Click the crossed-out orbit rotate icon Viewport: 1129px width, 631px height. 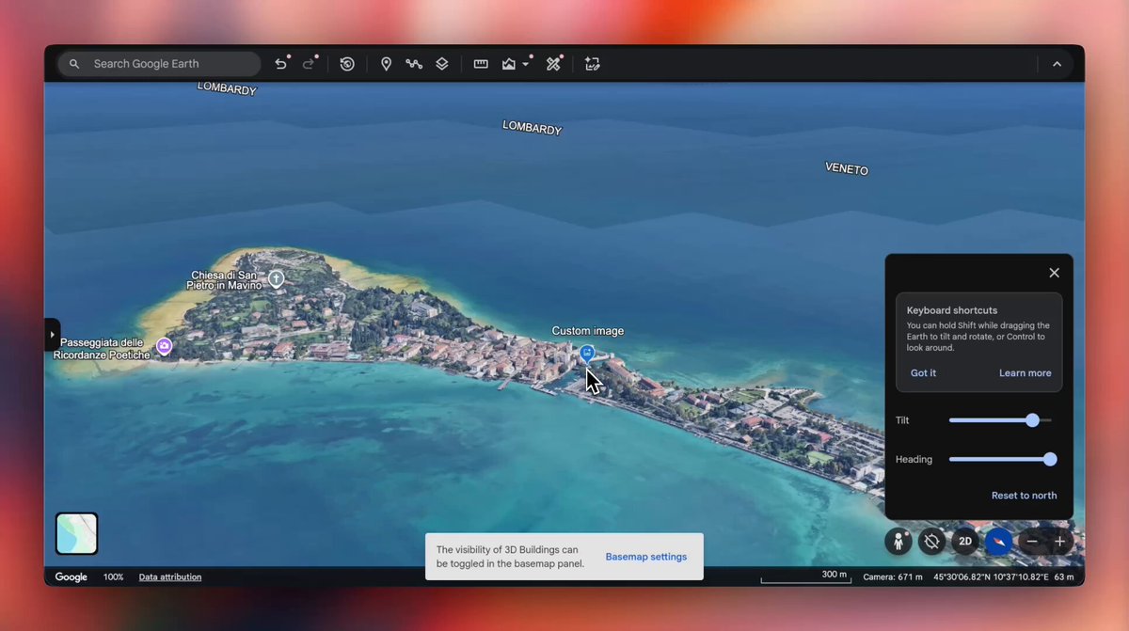click(x=931, y=542)
